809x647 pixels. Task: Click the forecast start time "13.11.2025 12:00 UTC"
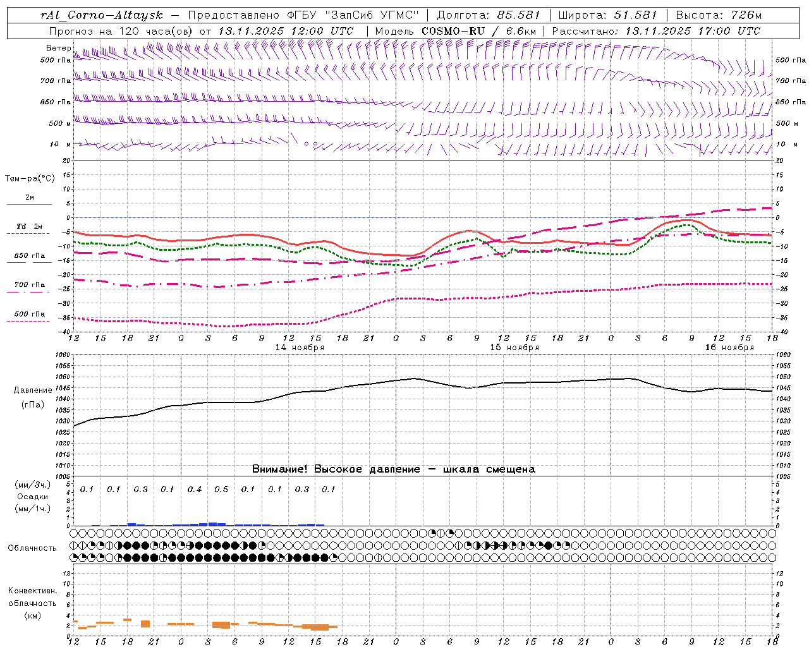click(x=286, y=30)
